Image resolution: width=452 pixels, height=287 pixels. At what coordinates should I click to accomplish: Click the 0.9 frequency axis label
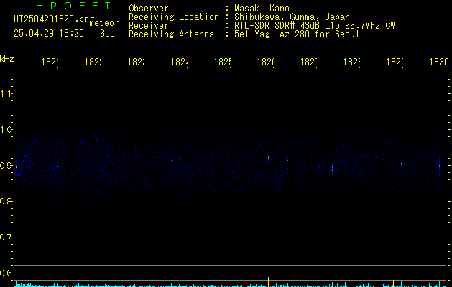6,166
